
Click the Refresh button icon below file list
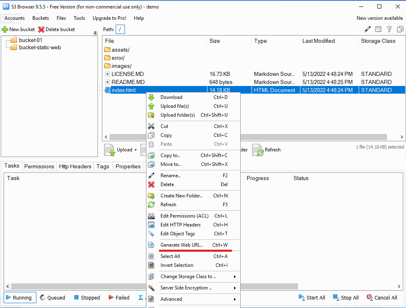[x=258, y=150]
